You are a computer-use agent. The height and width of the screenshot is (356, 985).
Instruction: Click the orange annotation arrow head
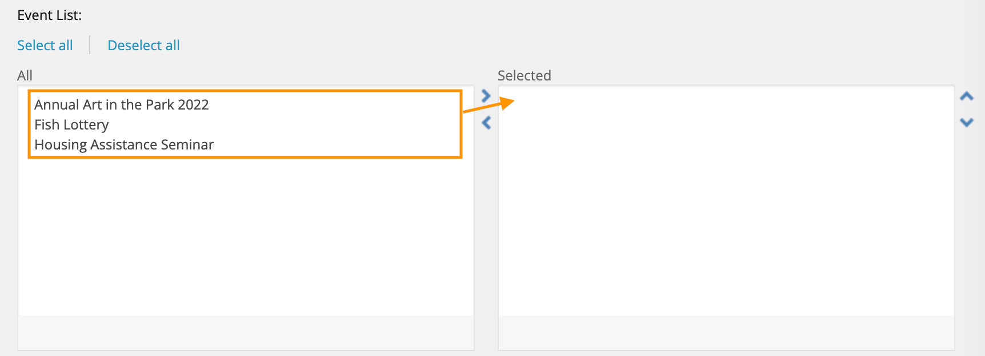tap(508, 103)
